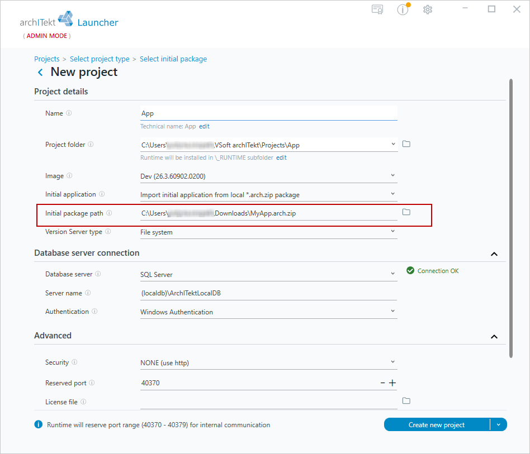Screen dimensions: 530x454
Task: Show info tooltip for Reserved port
Action: point(92,383)
